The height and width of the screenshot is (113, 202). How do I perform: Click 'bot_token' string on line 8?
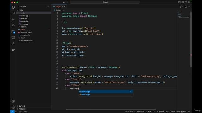pyautogui.click(x=95, y=34)
